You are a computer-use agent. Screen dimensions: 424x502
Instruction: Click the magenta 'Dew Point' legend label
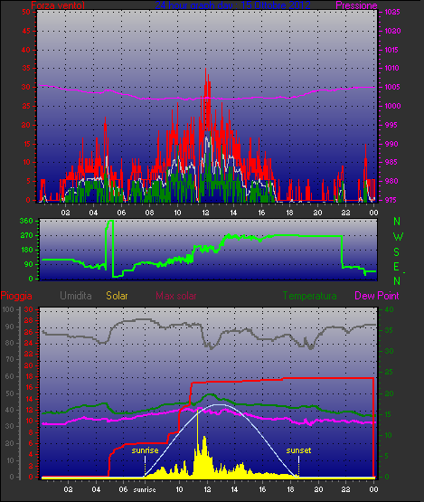tap(377, 296)
